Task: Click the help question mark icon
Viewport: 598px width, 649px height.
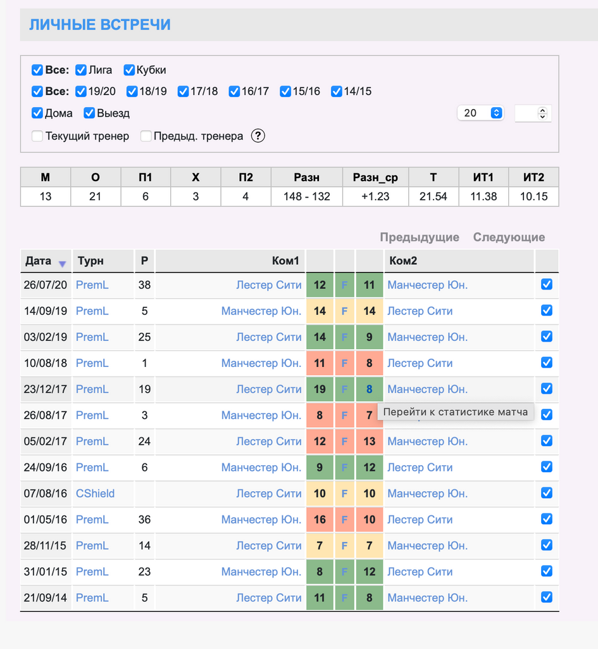Action: (258, 136)
